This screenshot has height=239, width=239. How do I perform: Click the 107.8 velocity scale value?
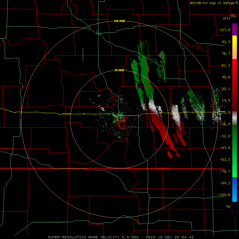point(225,30)
